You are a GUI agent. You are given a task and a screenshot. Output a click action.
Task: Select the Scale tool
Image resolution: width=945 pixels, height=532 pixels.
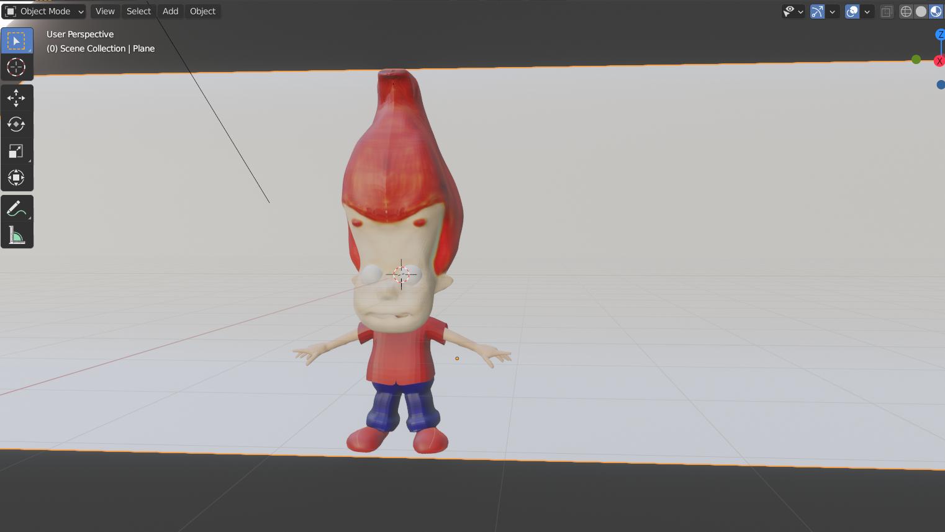tap(16, 151)
